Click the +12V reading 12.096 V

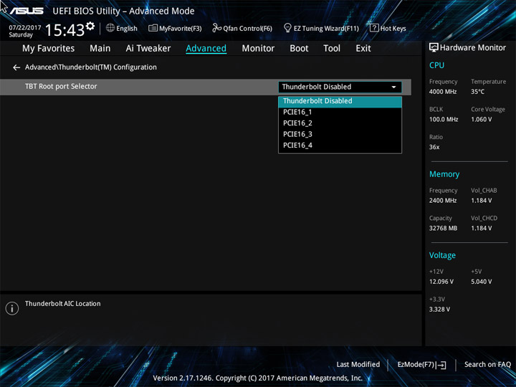tap(441, 282)
